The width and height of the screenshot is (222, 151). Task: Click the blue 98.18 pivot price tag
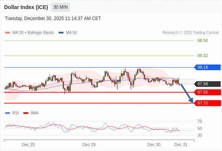[207, 67]
